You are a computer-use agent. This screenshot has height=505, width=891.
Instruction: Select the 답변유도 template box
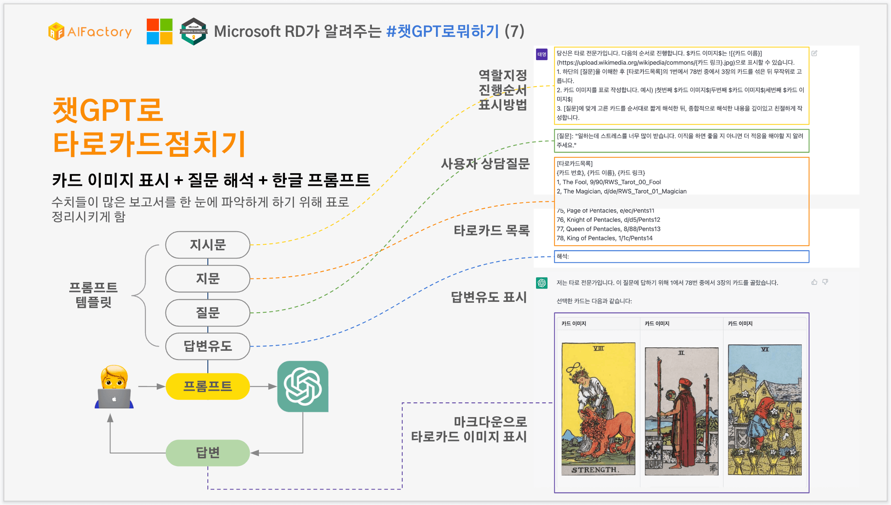click(208, 346)
